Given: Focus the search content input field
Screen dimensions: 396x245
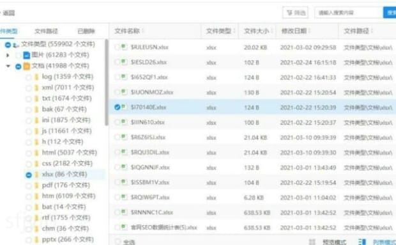Looking at the screenshot, I should click(x=349, y=13).
